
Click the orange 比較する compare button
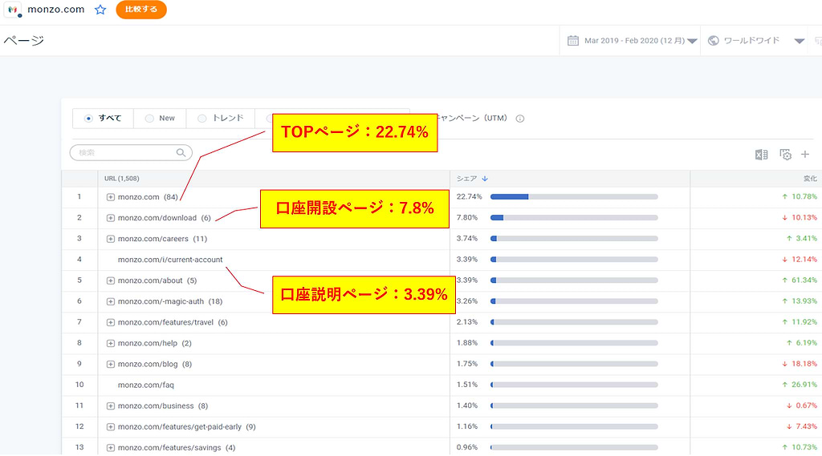pyautogui.click(x=141, y=10)
